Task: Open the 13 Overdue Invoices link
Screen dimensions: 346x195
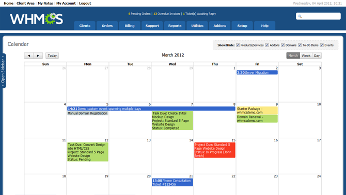Action: (167, 13)
